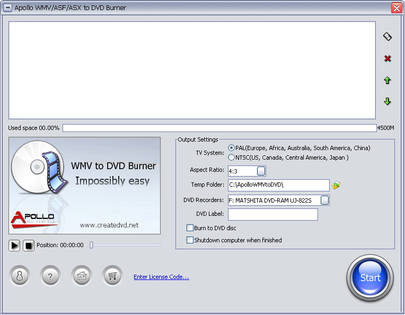Click inside the empty file list area
The width and height of the screenshot is (405, 315).
(192, 71)
